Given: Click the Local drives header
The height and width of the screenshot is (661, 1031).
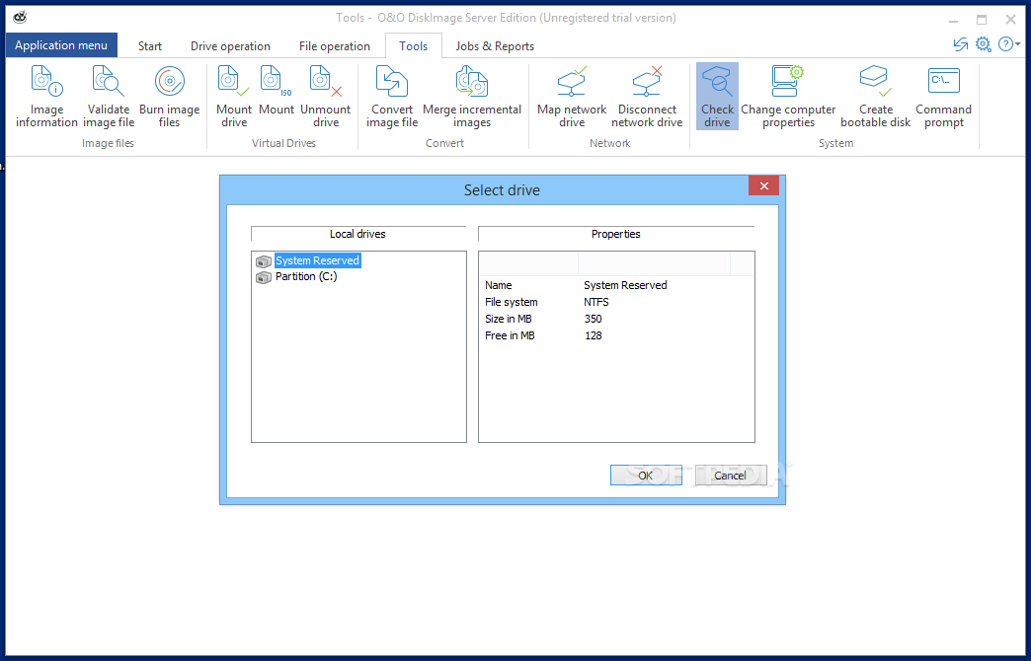Looking at the screenshot, I should point(357,234).
